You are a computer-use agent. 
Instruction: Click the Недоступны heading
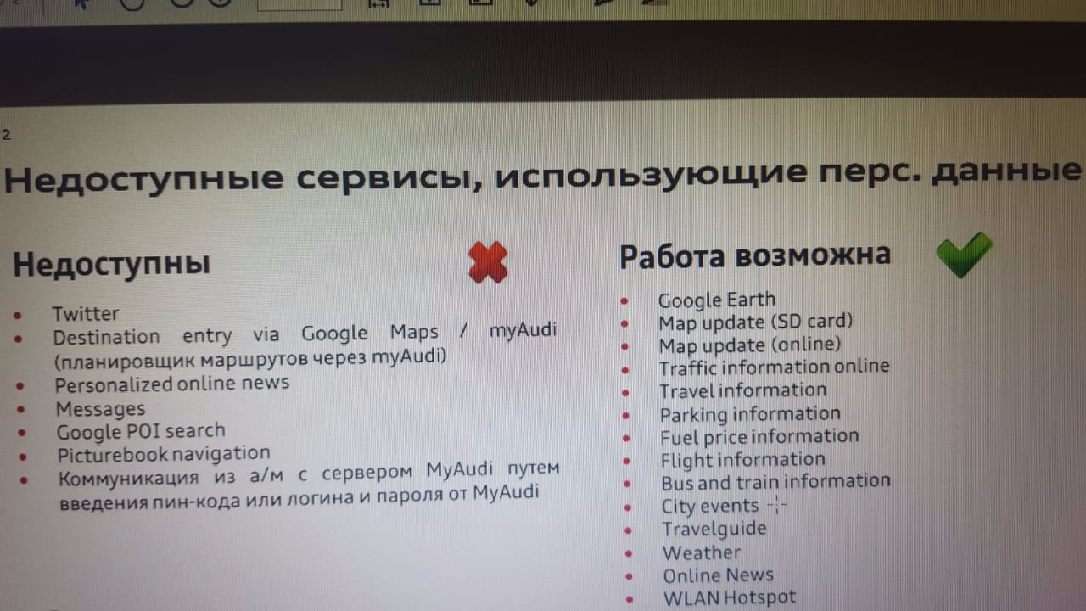111,264
